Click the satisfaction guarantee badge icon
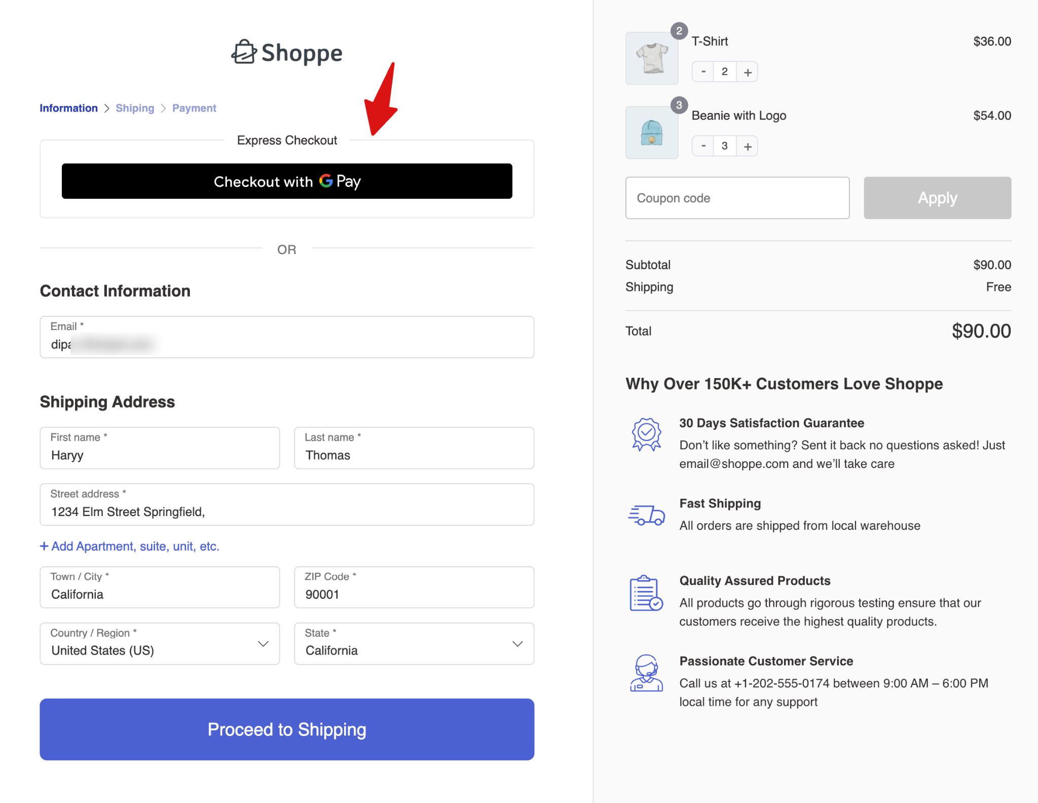The height and width of the screenshot is (803, 1038). pyautogui.click(x=646, y=434)
